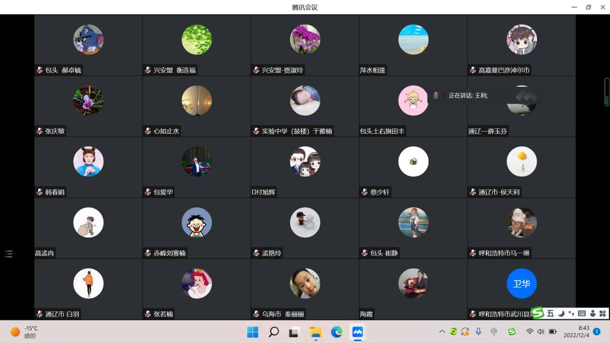Click the Sogou toolbox four-dot icon
Viewport: 610px width, 343px height.
(x=602, y=314)
